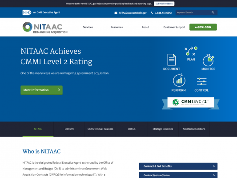Click the envelope email icon
Viewport: 237px width, 178px height.
[x=116, y=13]
